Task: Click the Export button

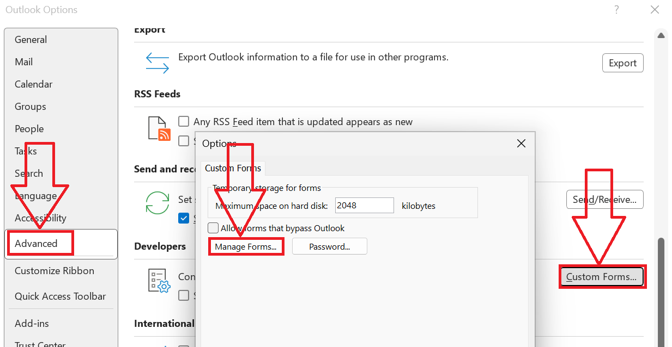Action: (x=623, y=63)
